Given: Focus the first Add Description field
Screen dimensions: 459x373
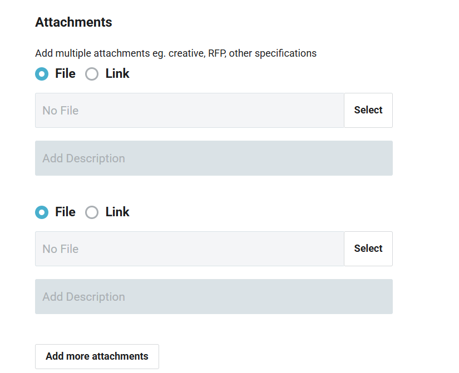Looking at the screenshot, I should point(214,158).
